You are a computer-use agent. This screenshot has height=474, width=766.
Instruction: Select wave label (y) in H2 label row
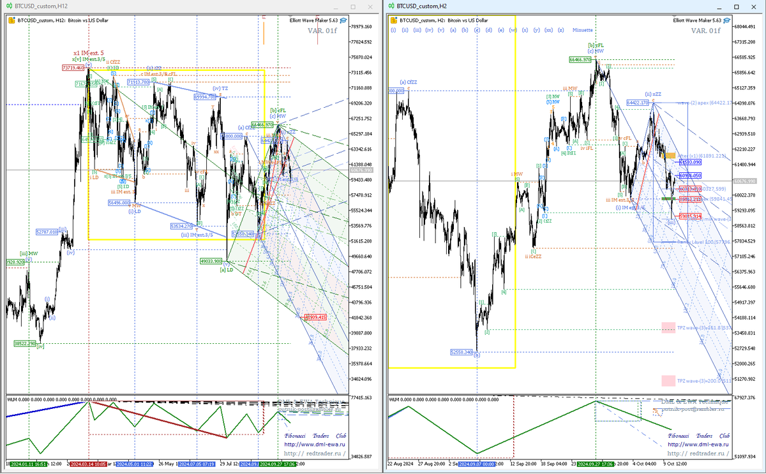(x=537, y=29)
